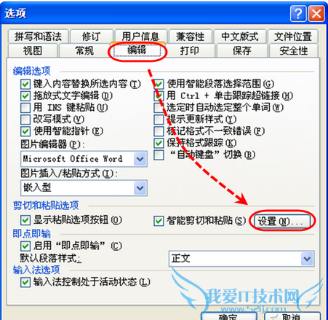Expand 图片插入/粘贴方式 dropdown
The width and height of the screenshot is (328, 320).
coord(140,188)
